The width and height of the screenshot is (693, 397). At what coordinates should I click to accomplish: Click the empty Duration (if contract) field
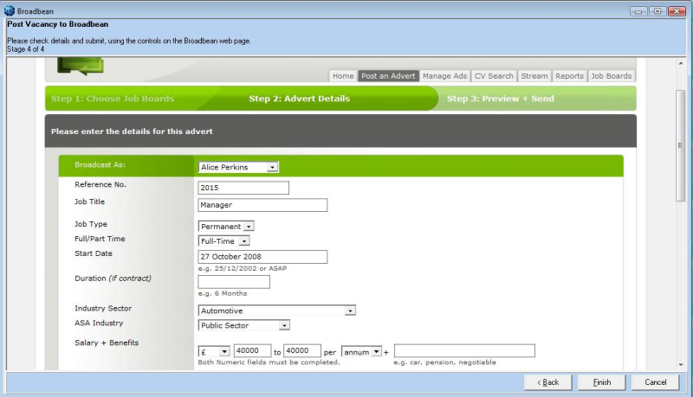click(234, 282)
